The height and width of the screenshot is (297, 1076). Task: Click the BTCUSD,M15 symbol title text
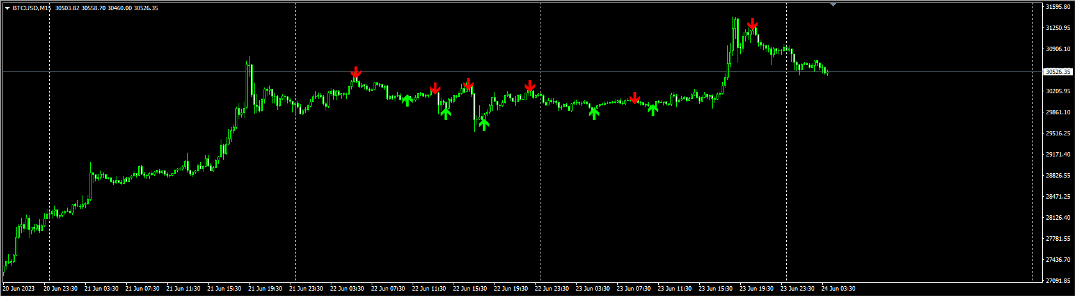point(31,8)
